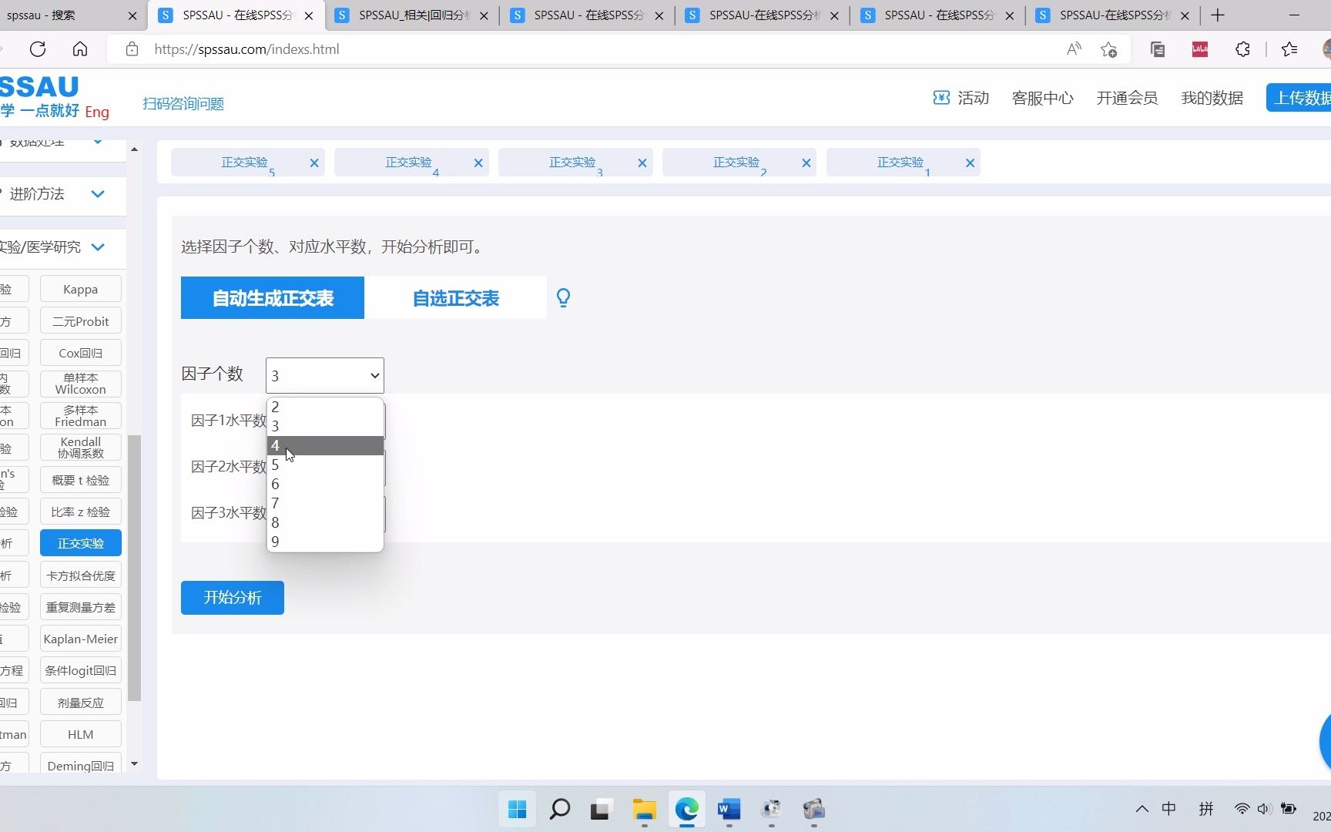This screenshot has width=1331, height=832.
Task: Choose option 8 from the dropdown list
Action: click(x=325, y=522)
